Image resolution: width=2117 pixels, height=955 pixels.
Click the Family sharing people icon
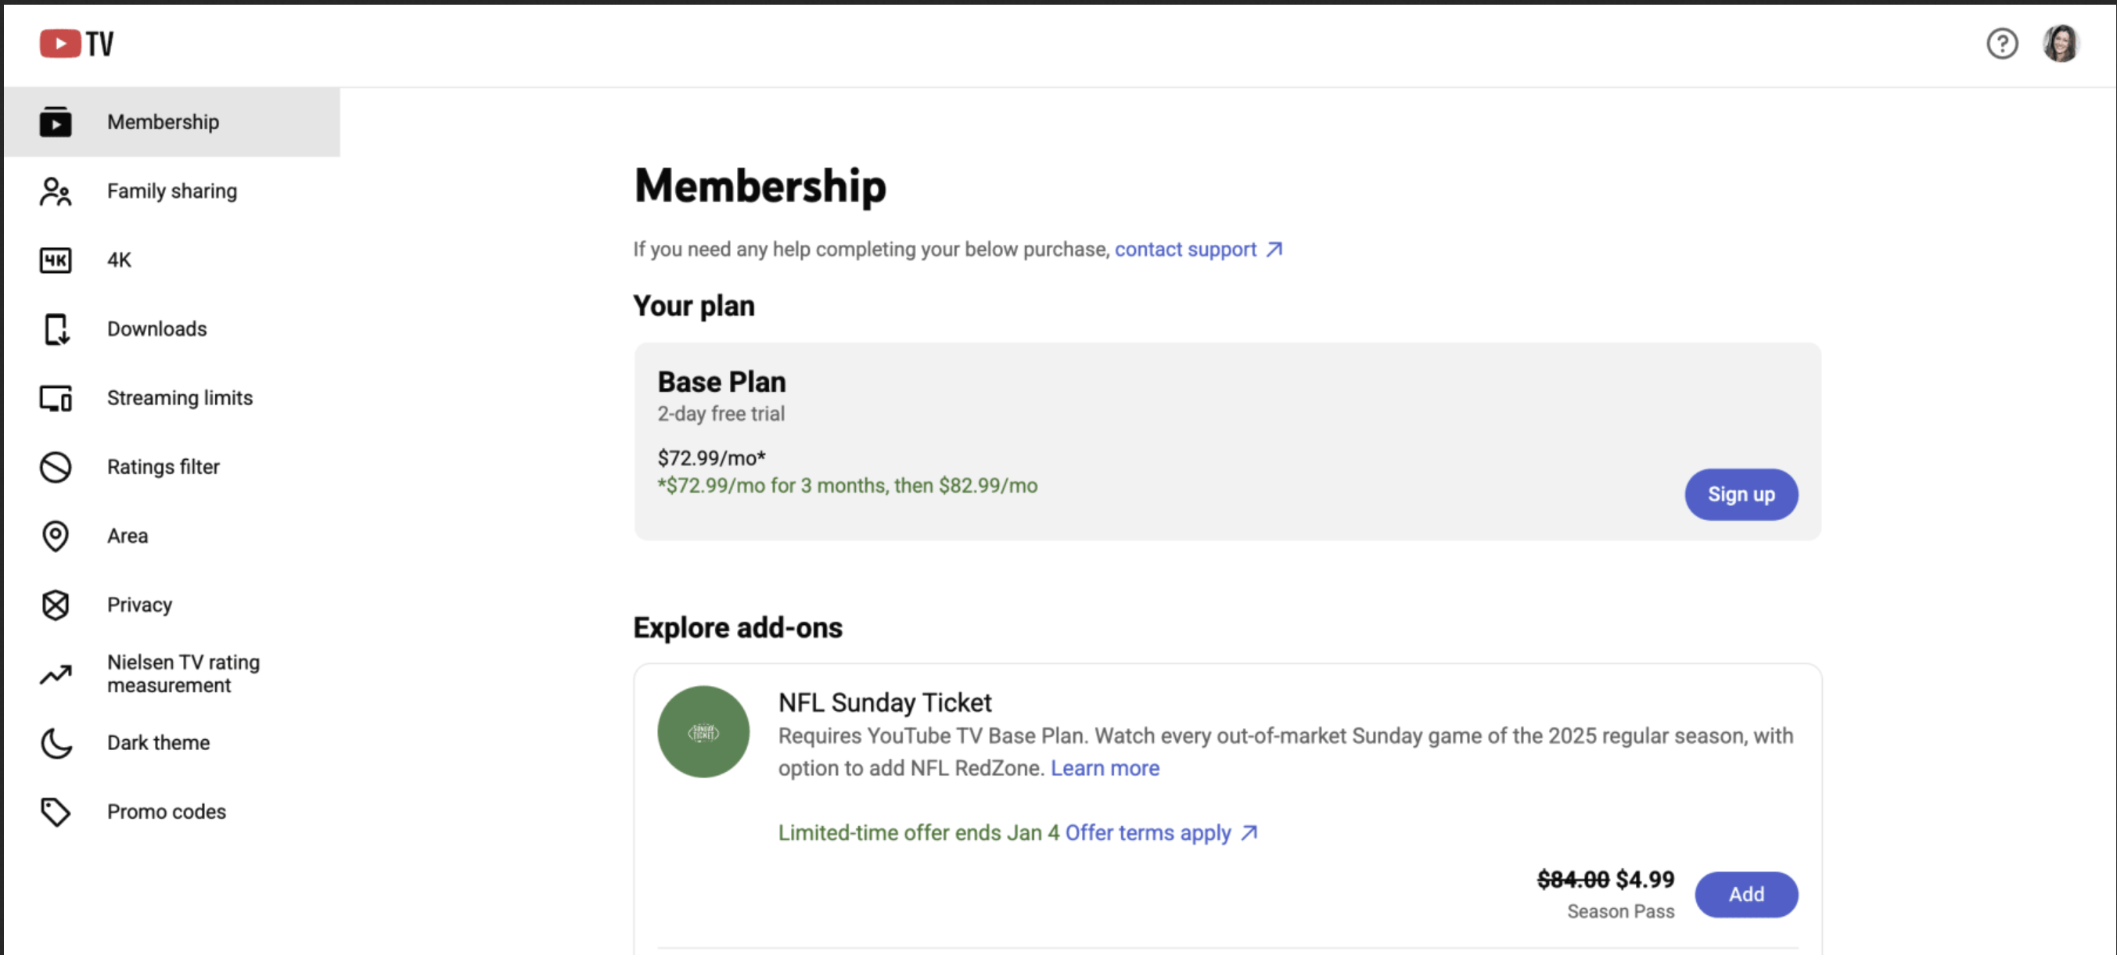tap(55, 192)
